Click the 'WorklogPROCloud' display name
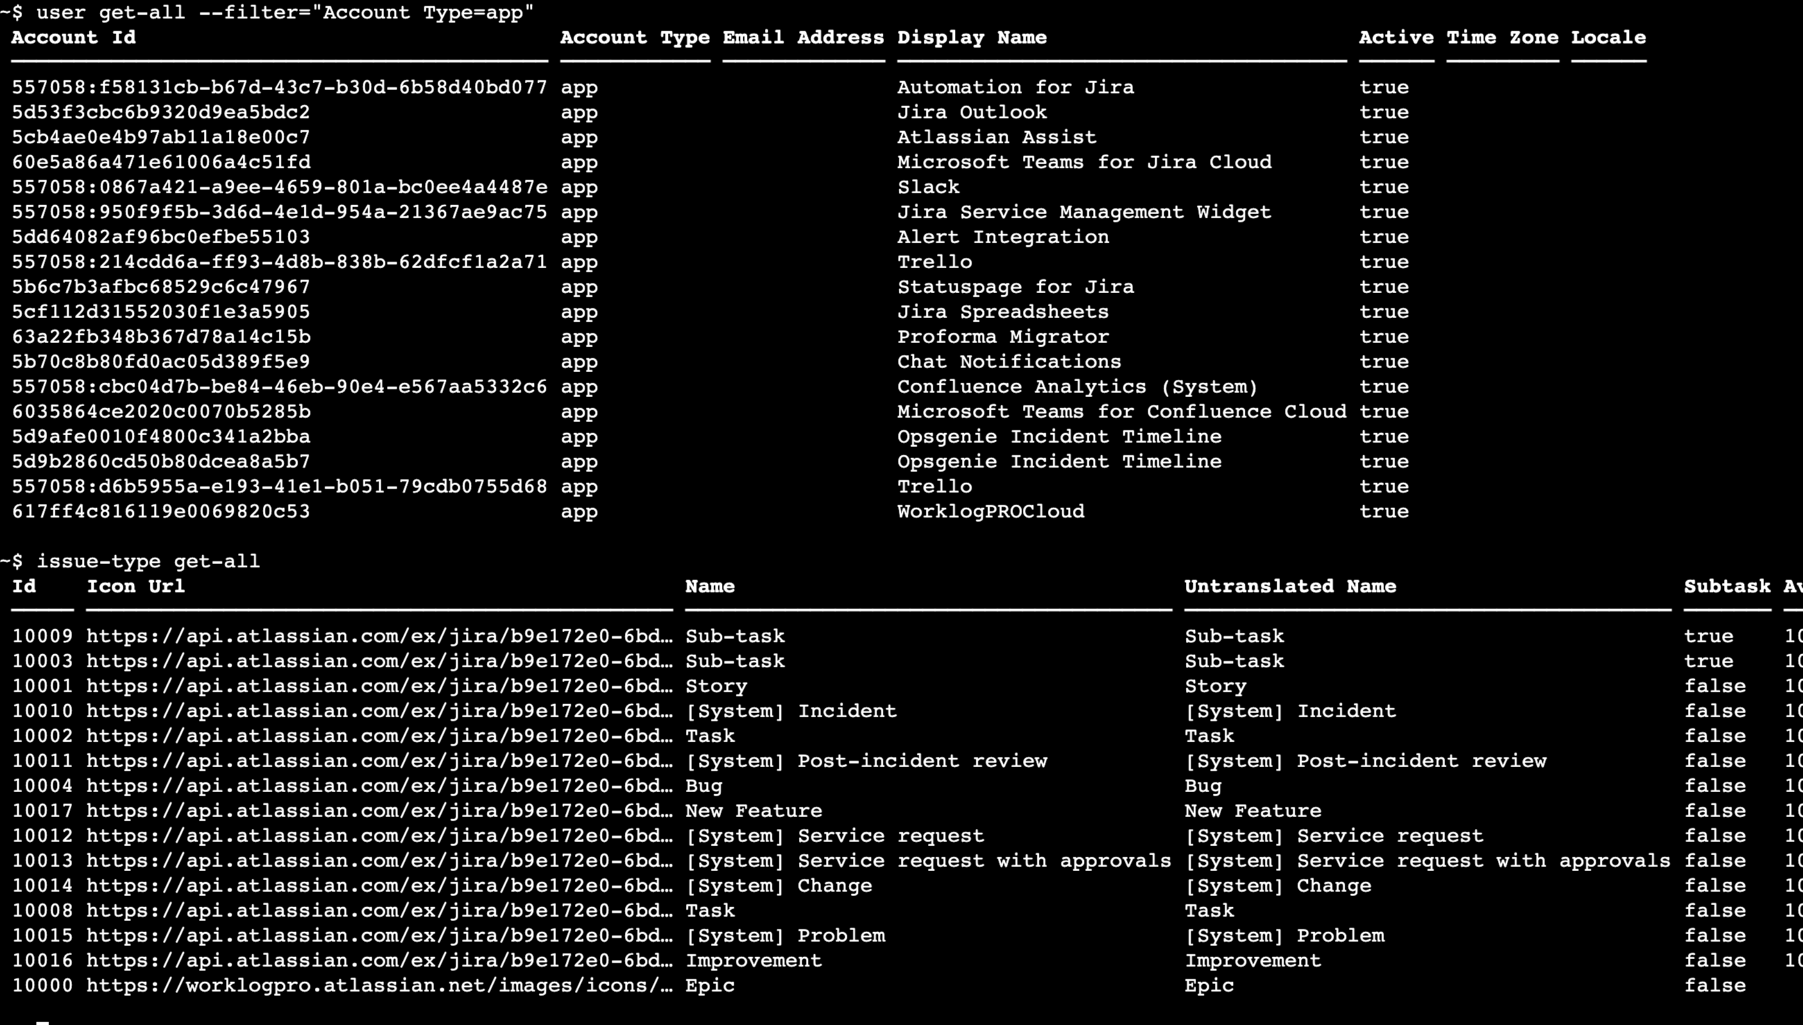Viewport: 1803px width, 1025px height. click(990, 511)
